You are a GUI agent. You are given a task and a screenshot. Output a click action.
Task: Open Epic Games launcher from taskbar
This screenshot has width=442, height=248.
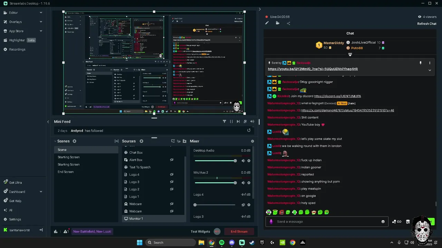pos(262,242)
